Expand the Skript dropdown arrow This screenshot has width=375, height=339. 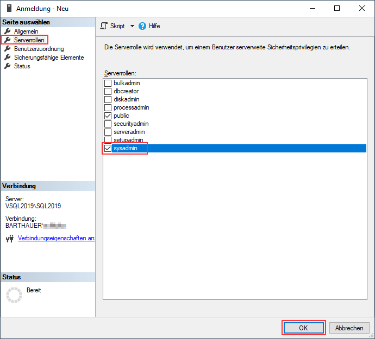(132, 26)
